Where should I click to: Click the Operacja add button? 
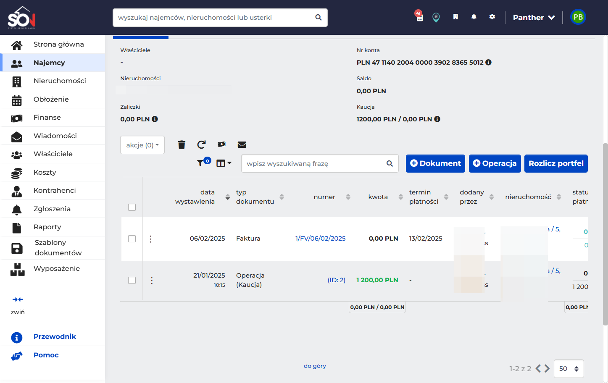[495, 163]
